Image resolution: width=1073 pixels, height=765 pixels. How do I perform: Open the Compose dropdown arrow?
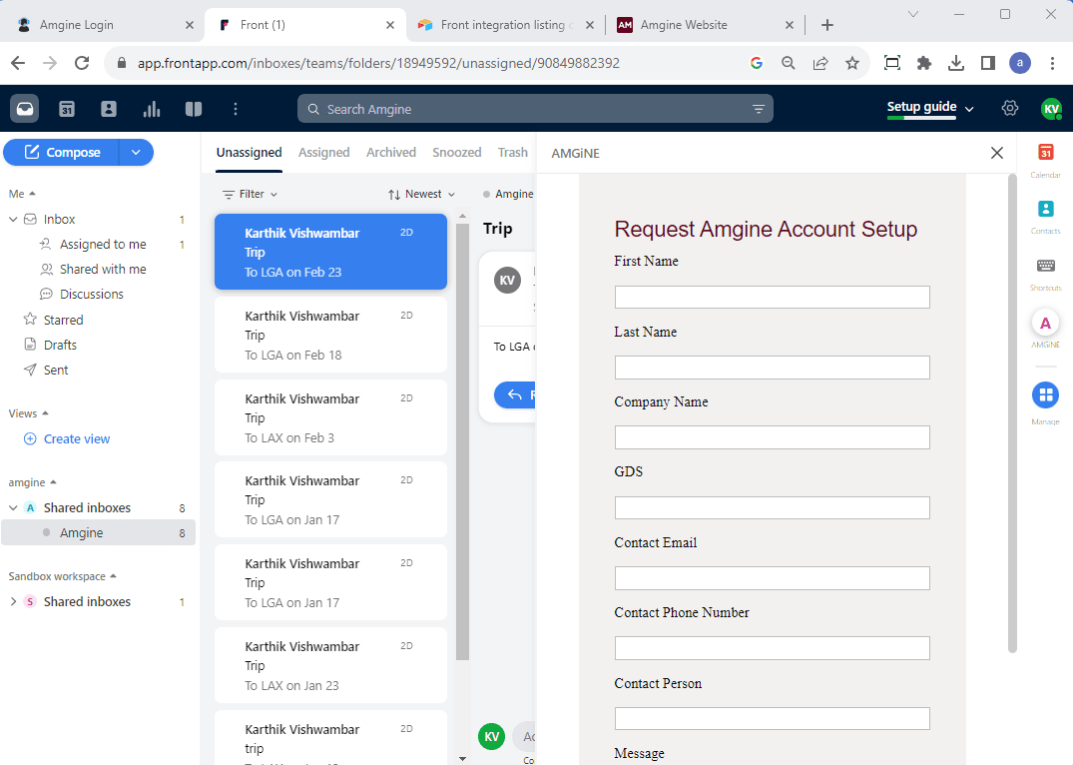136,152
